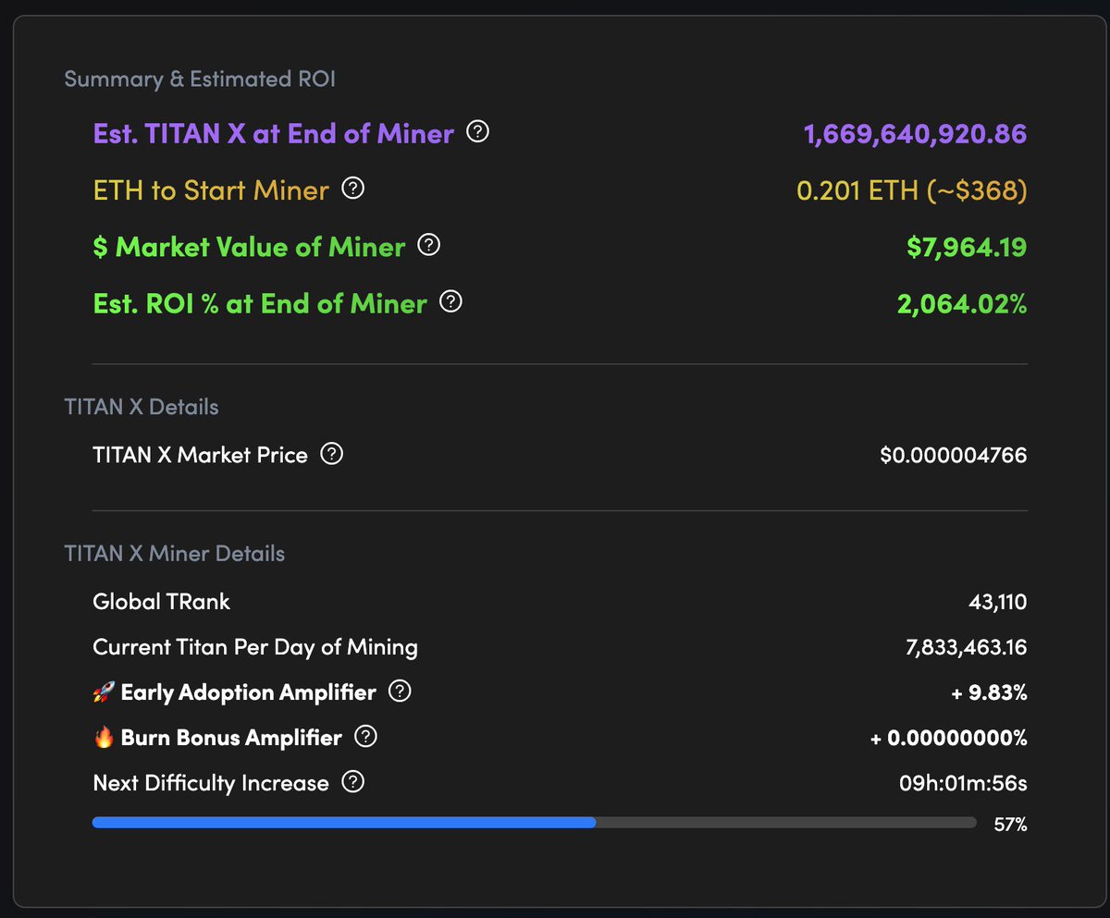The width and height of the screenshot is (1110, 918).
Task: Click the $0.000004766 price value
Action: coord(954,455)
